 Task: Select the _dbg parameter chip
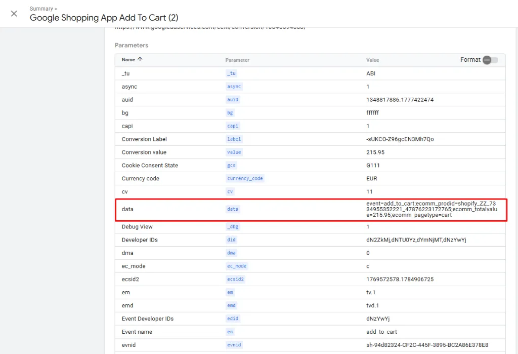coord(233,226)
